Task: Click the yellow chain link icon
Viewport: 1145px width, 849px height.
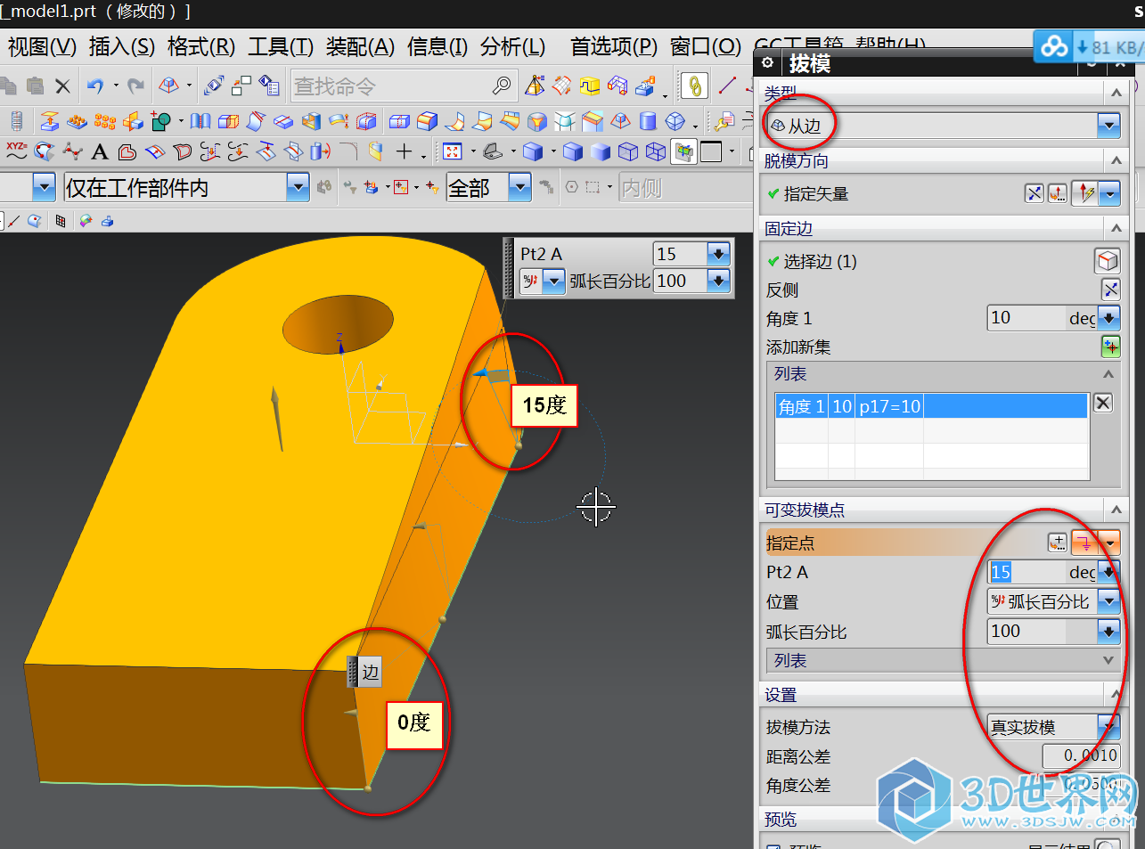Action: pos(694,86)
